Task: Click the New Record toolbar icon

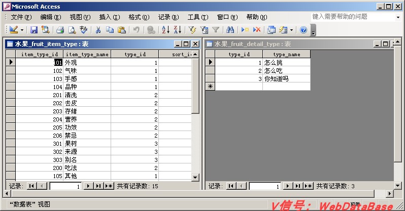Action: point(245,30)
